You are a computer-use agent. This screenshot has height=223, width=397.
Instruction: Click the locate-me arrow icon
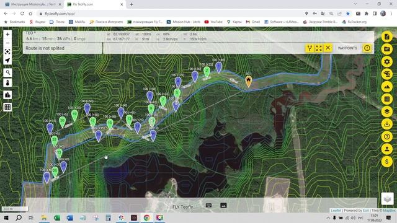(x=7, y=61)
